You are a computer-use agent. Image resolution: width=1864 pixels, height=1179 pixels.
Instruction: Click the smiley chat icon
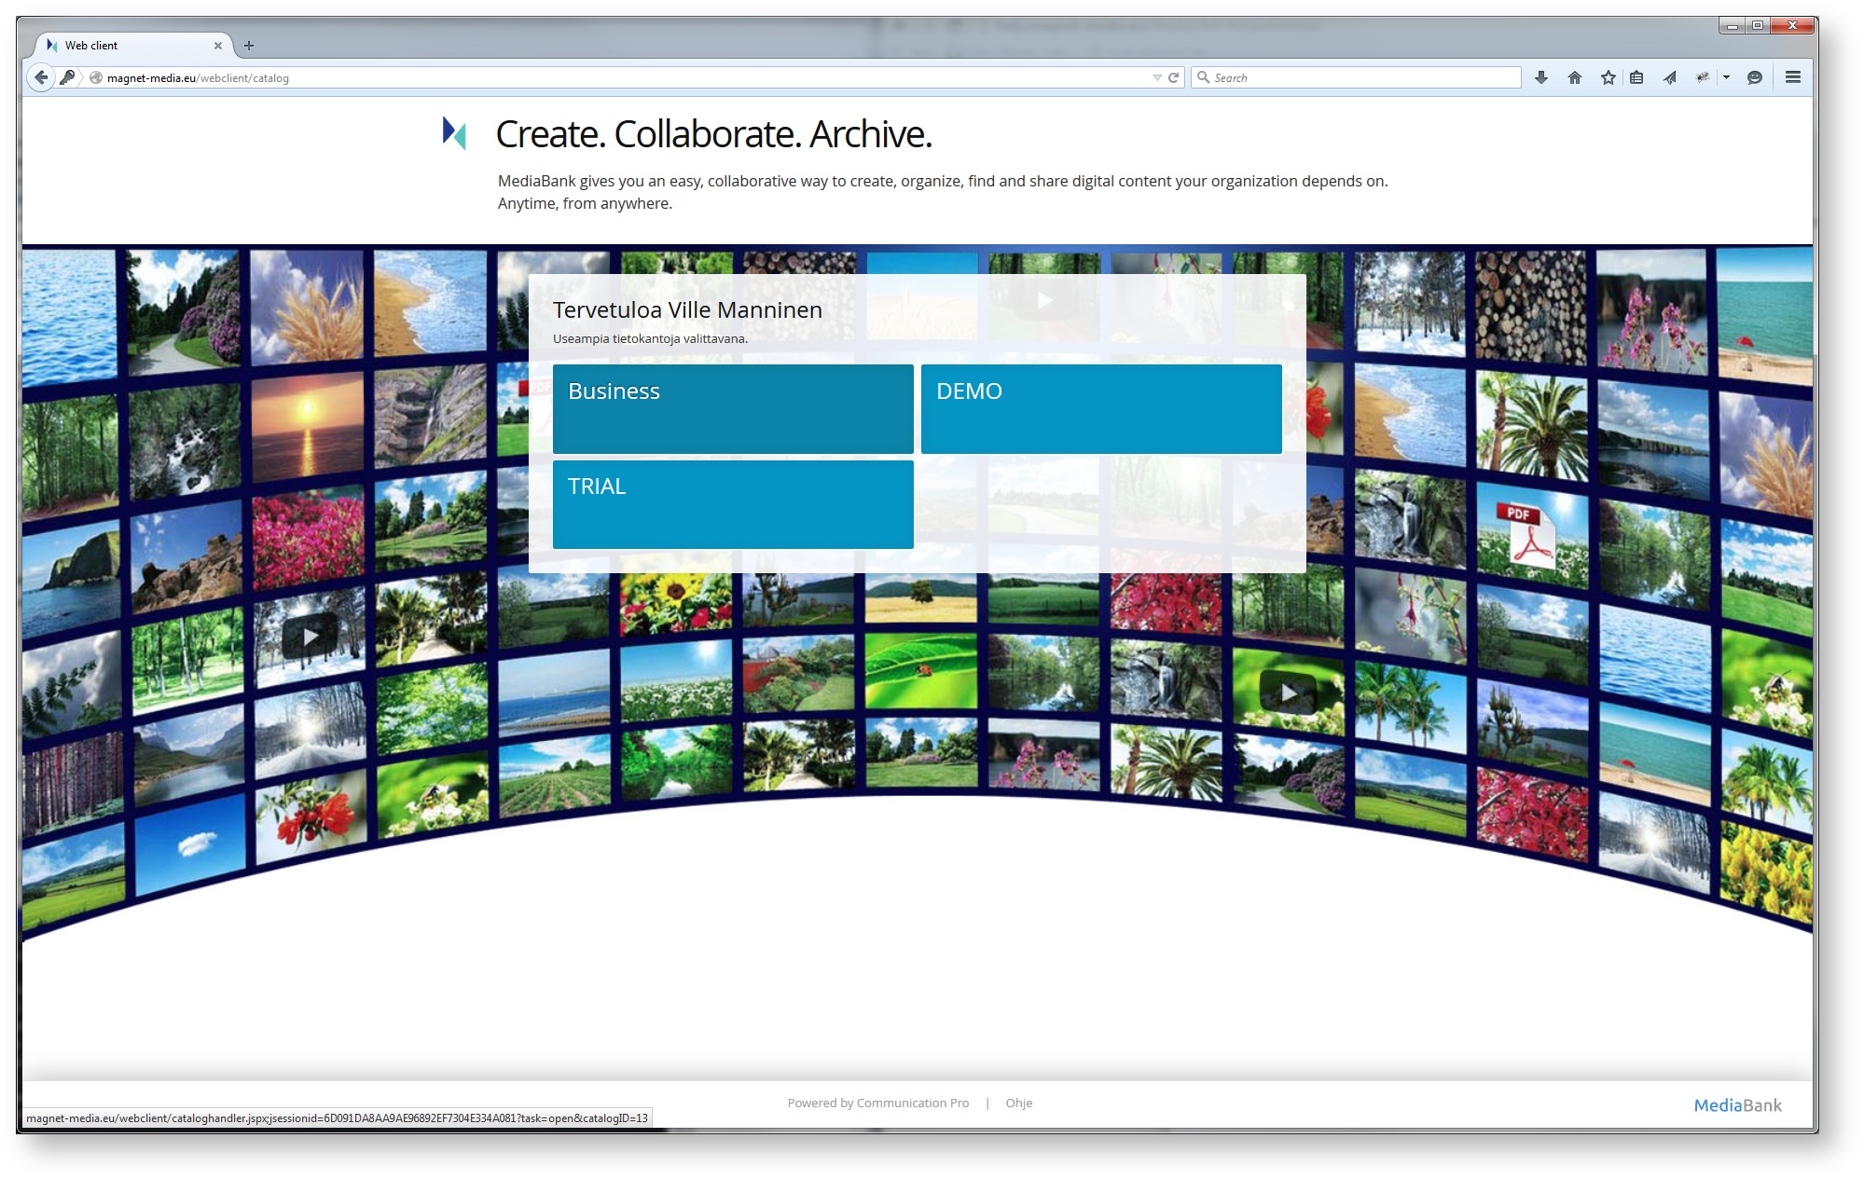click(1755, 77)
